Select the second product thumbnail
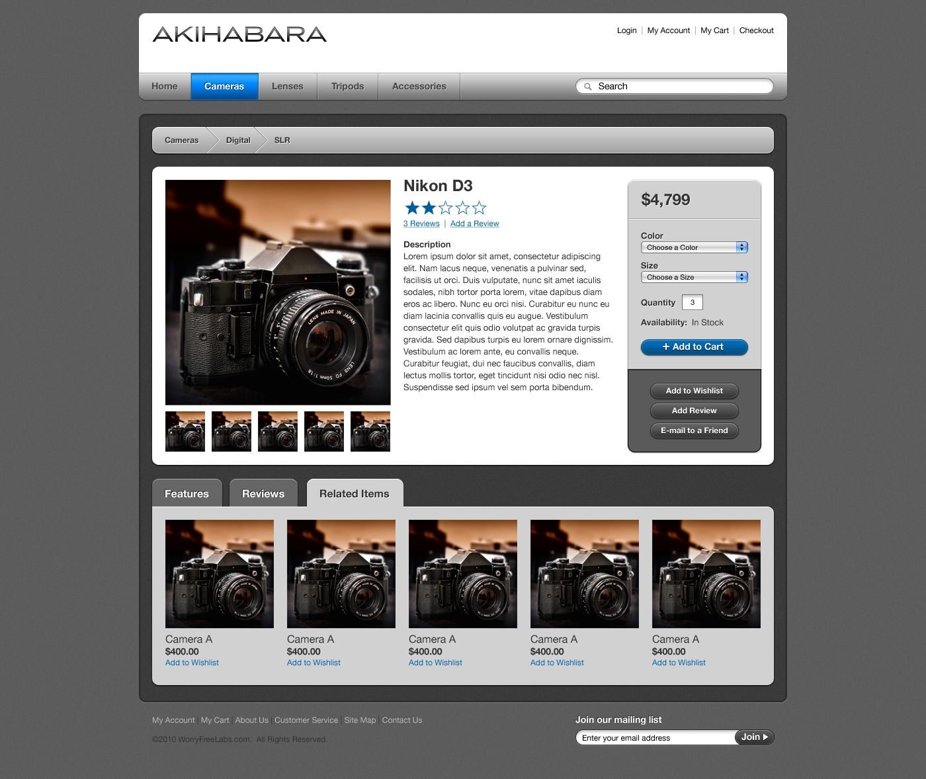 [232, 432]
